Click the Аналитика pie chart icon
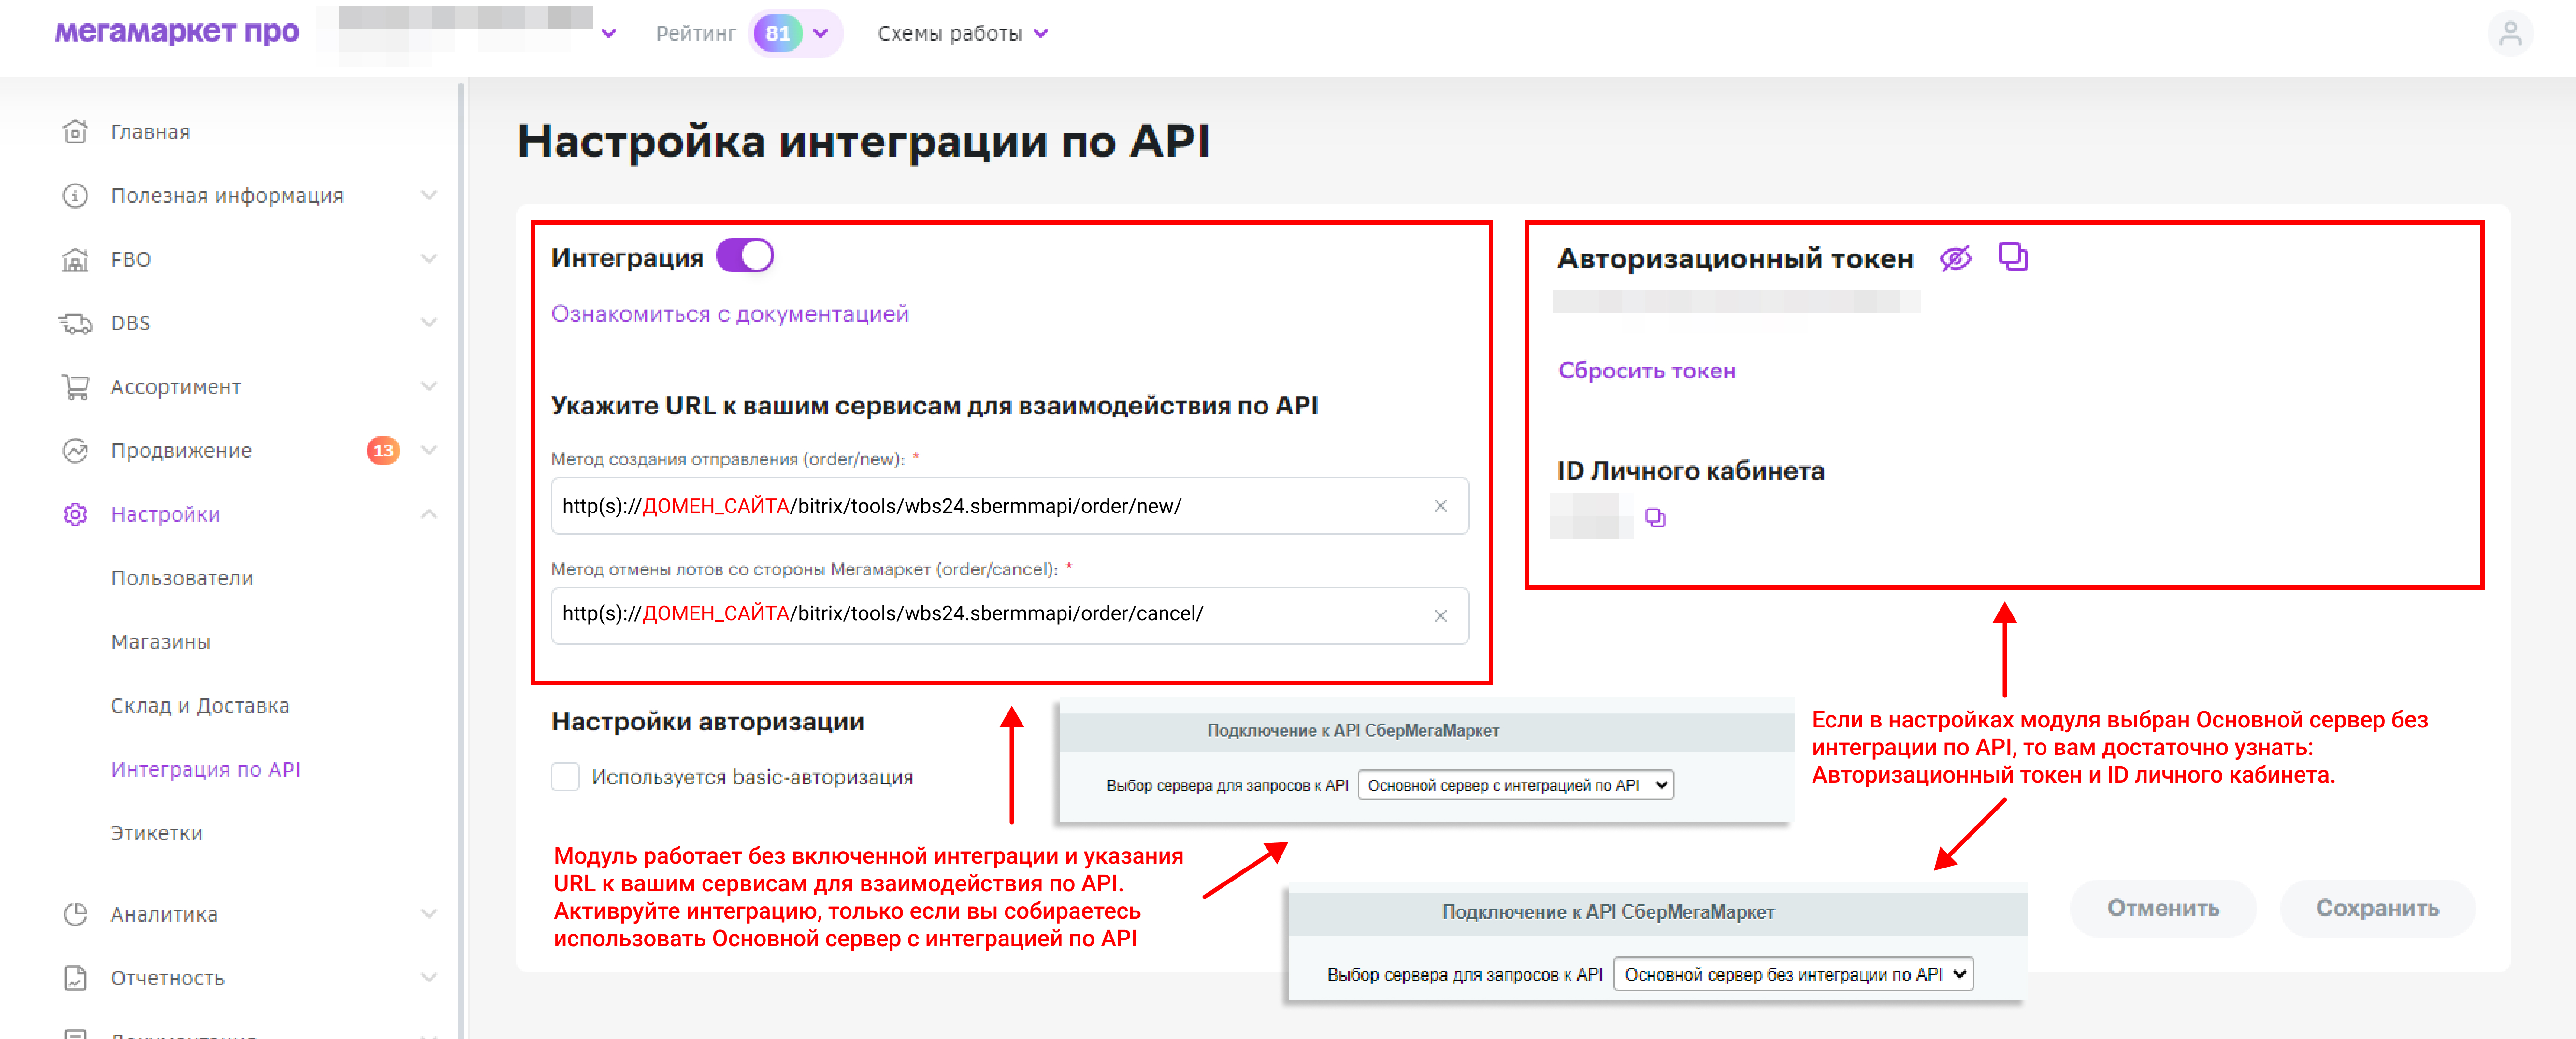The width and height of the screenshot is (2576, 1039). coord(75,914)
